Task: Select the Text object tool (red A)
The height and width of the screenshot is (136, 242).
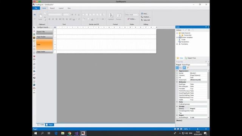Action: [34, 31]
